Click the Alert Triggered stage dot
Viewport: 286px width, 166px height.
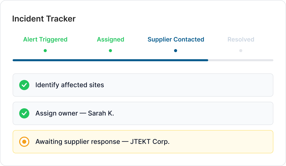[45, 51]
